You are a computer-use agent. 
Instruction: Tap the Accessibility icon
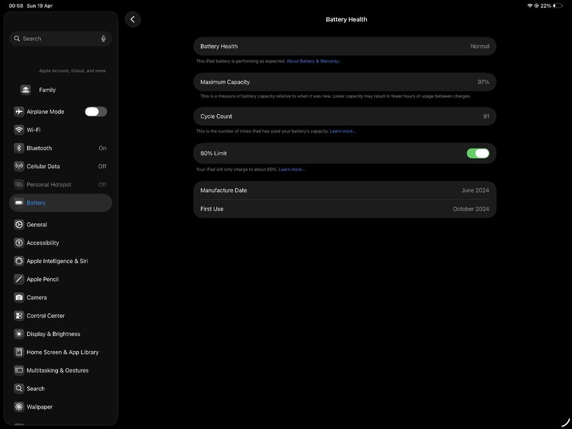point(19,243)
